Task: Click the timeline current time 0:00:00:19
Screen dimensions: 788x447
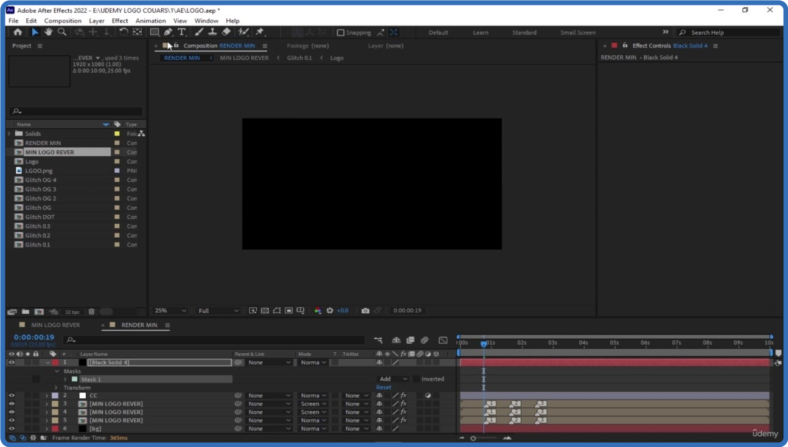Action: [34, 338]
